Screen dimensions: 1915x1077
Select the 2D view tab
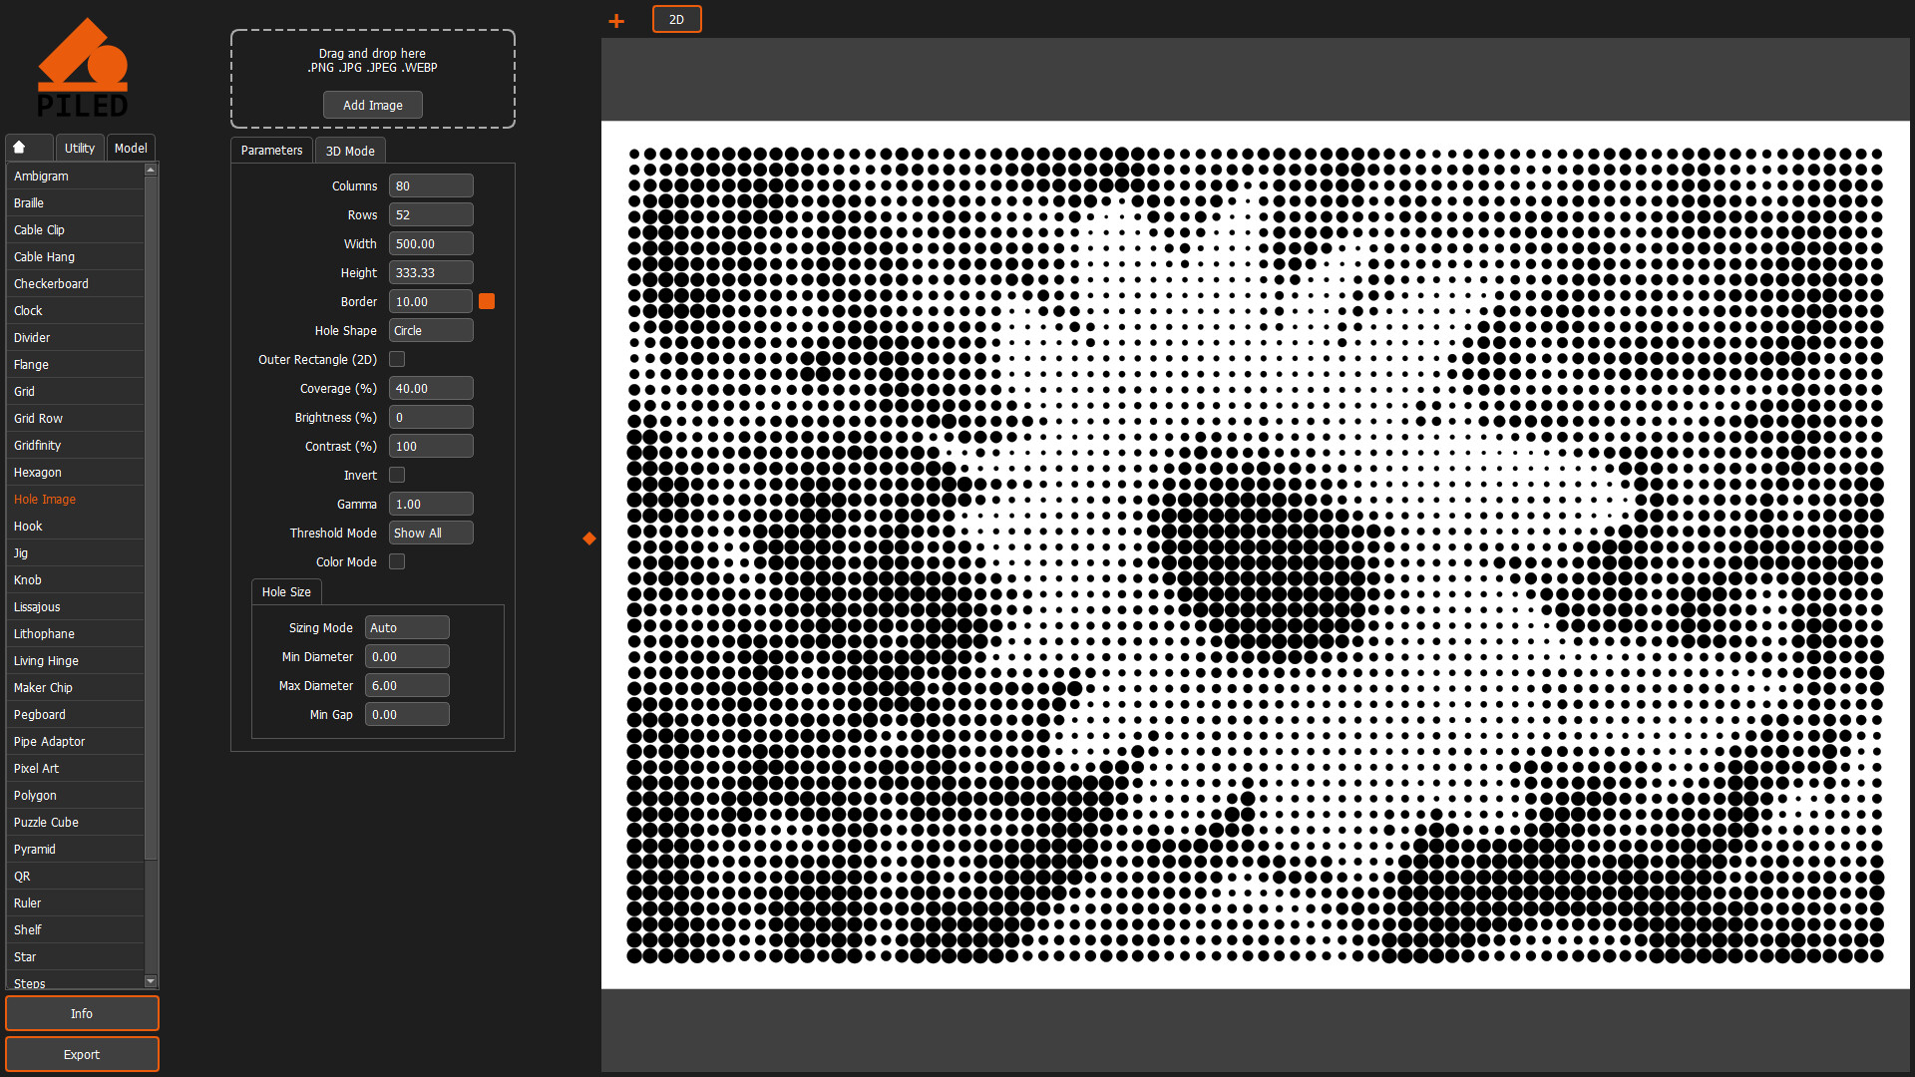pyautogui.click(x=676, y=19)
